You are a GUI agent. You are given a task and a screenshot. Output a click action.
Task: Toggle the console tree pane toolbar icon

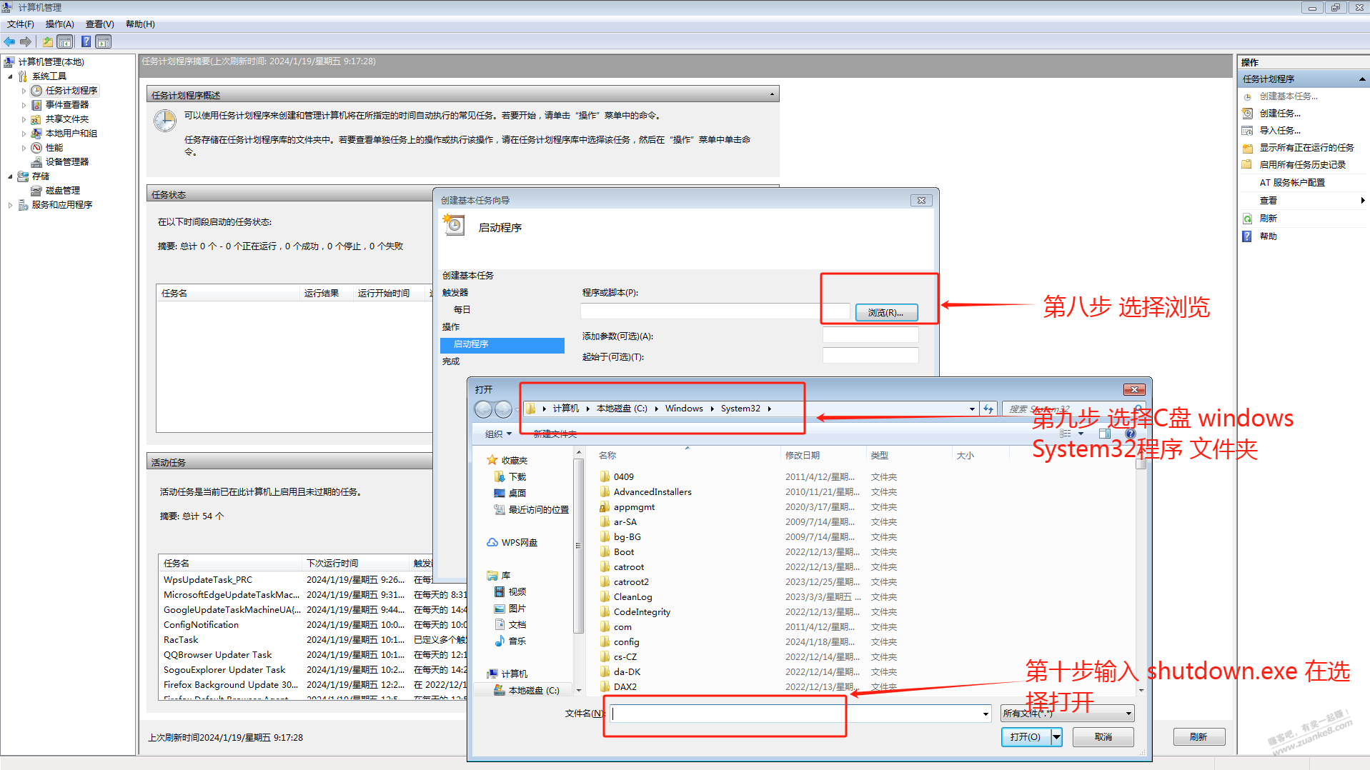click(65, 41)
